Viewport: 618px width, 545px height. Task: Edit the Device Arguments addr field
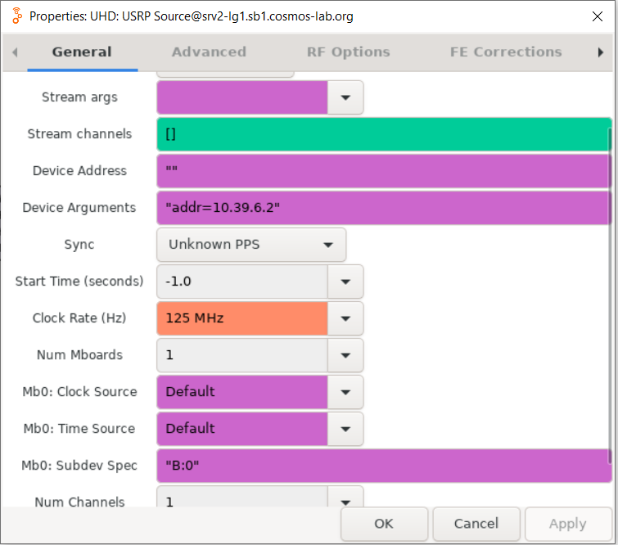pyautogui.click(x=382, y=208)
